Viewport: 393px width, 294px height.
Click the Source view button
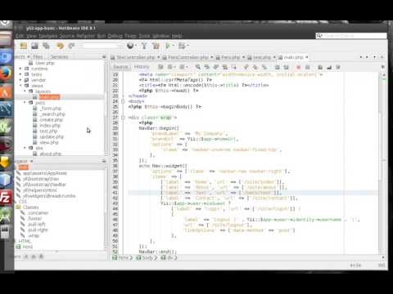120,67
